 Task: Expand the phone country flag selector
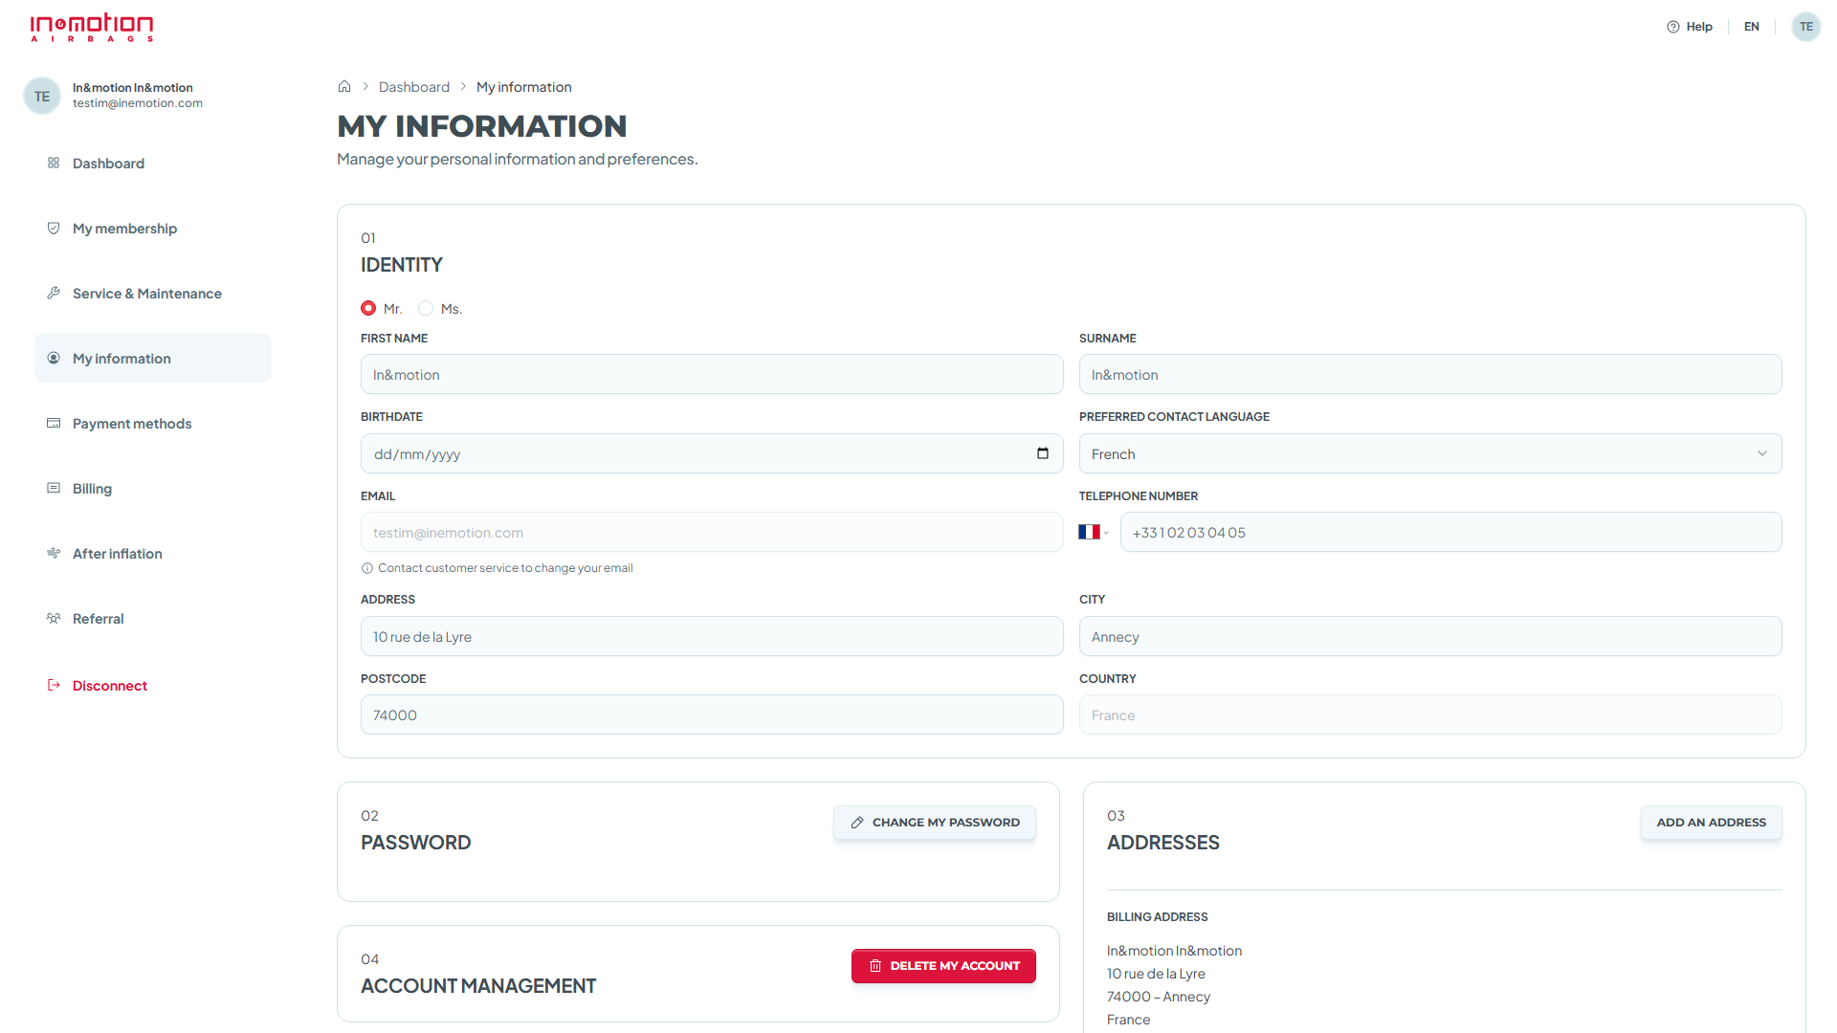pos(1094,532)
